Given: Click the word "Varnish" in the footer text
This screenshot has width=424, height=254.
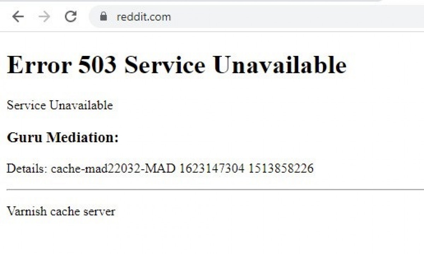Looking at the screenshot, I should tap(27, 211).
